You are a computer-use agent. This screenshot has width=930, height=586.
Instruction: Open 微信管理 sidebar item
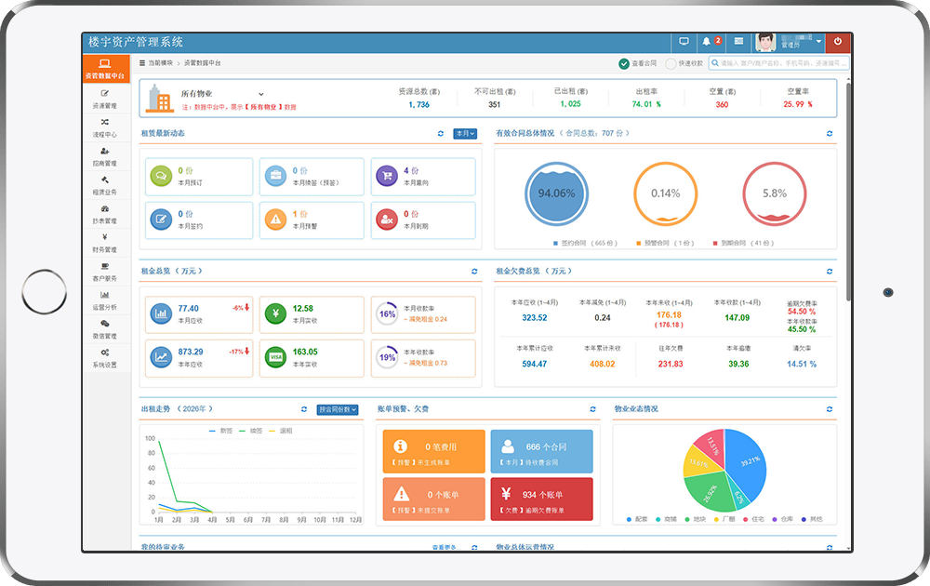pyautogui.click(x=105, y=329)
